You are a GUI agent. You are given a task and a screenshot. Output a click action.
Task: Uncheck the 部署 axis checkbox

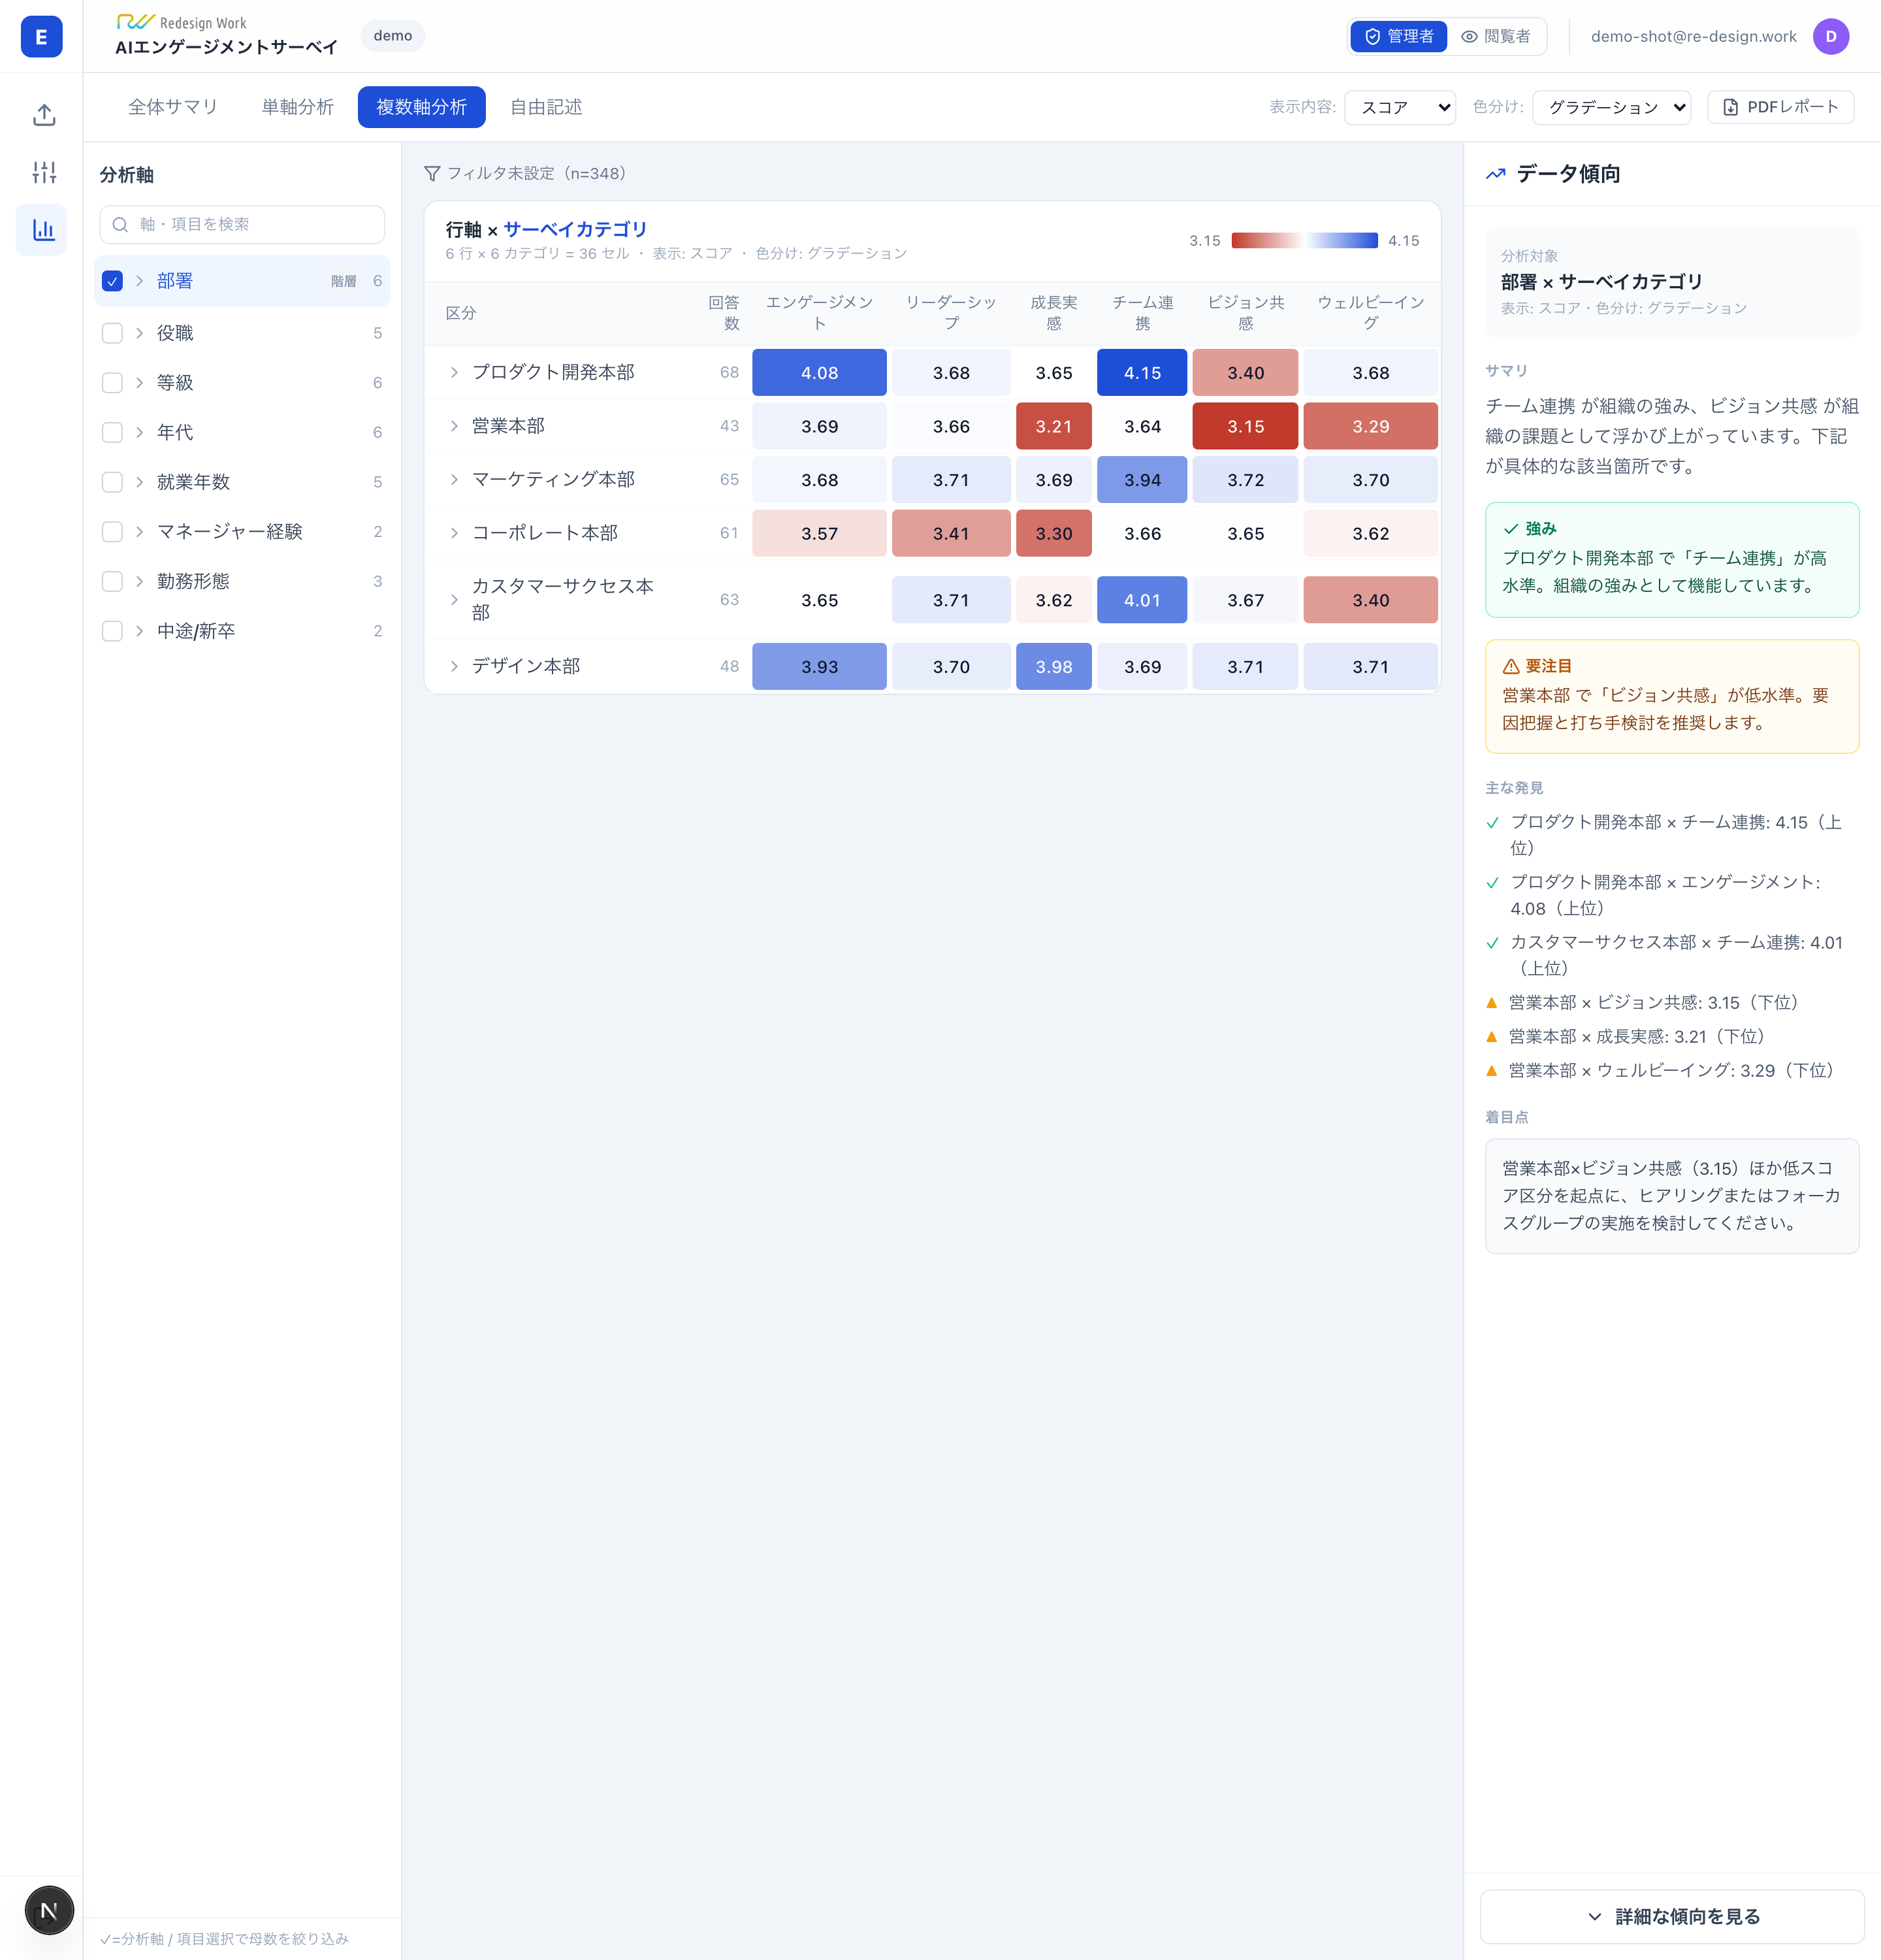[x=112, y=281]
